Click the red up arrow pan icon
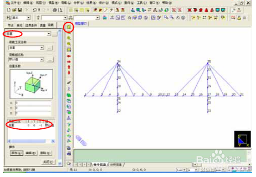This screenshot has width=256, height=177. point(69,67)
